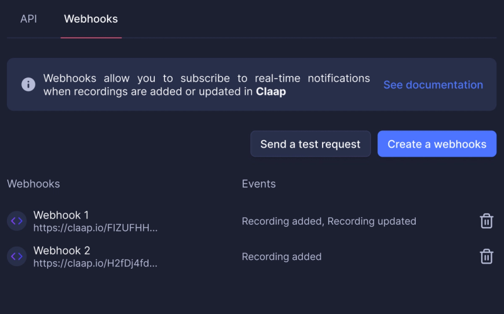
Task: Click the Recording added events of Webhook 2
Action: coord(282,257)
